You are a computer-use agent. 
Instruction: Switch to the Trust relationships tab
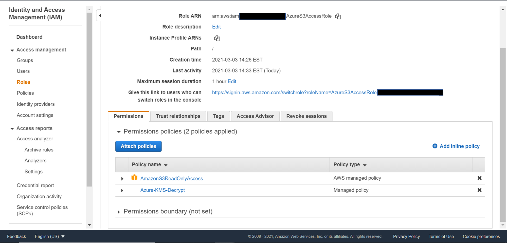178,116
